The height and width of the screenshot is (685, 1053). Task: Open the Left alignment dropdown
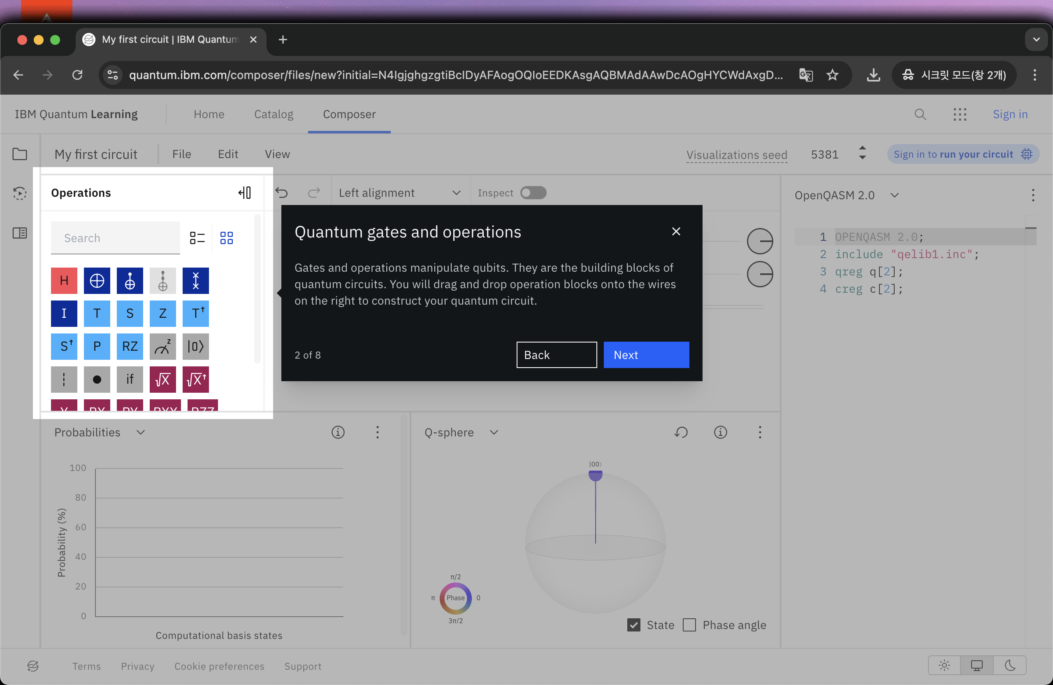click(400, 193)
